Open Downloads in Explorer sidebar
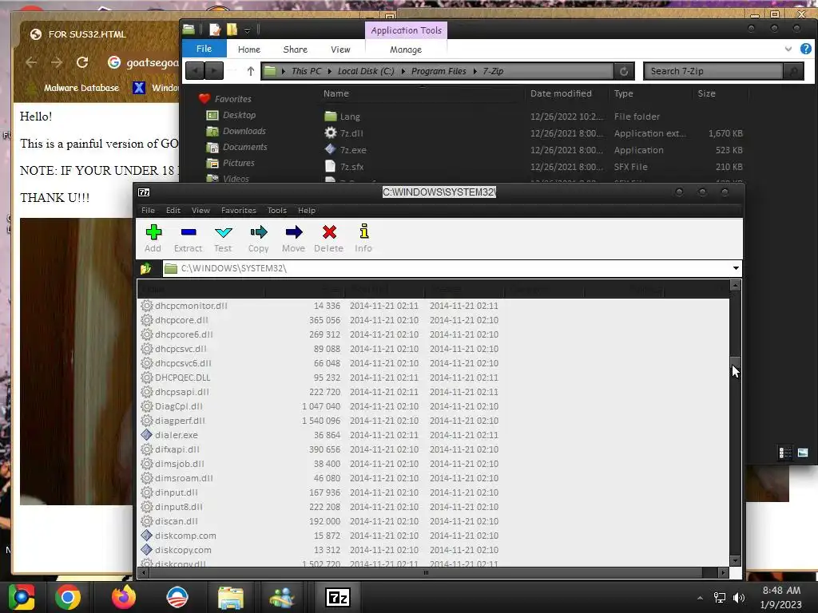Screen dimensions: 818x613 click(x=236, y=132)
